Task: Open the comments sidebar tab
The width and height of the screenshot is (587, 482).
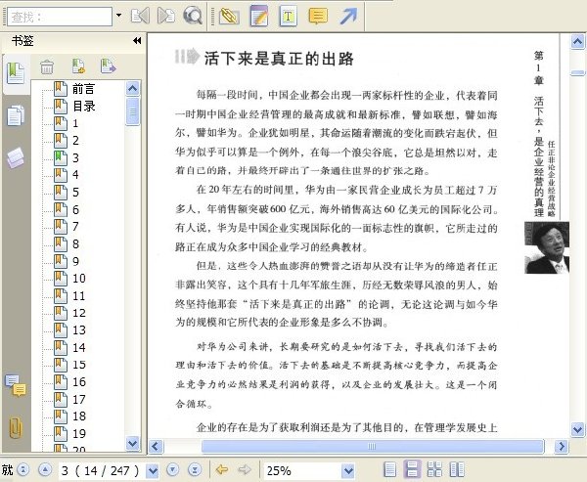Action: tap(16, 385)
